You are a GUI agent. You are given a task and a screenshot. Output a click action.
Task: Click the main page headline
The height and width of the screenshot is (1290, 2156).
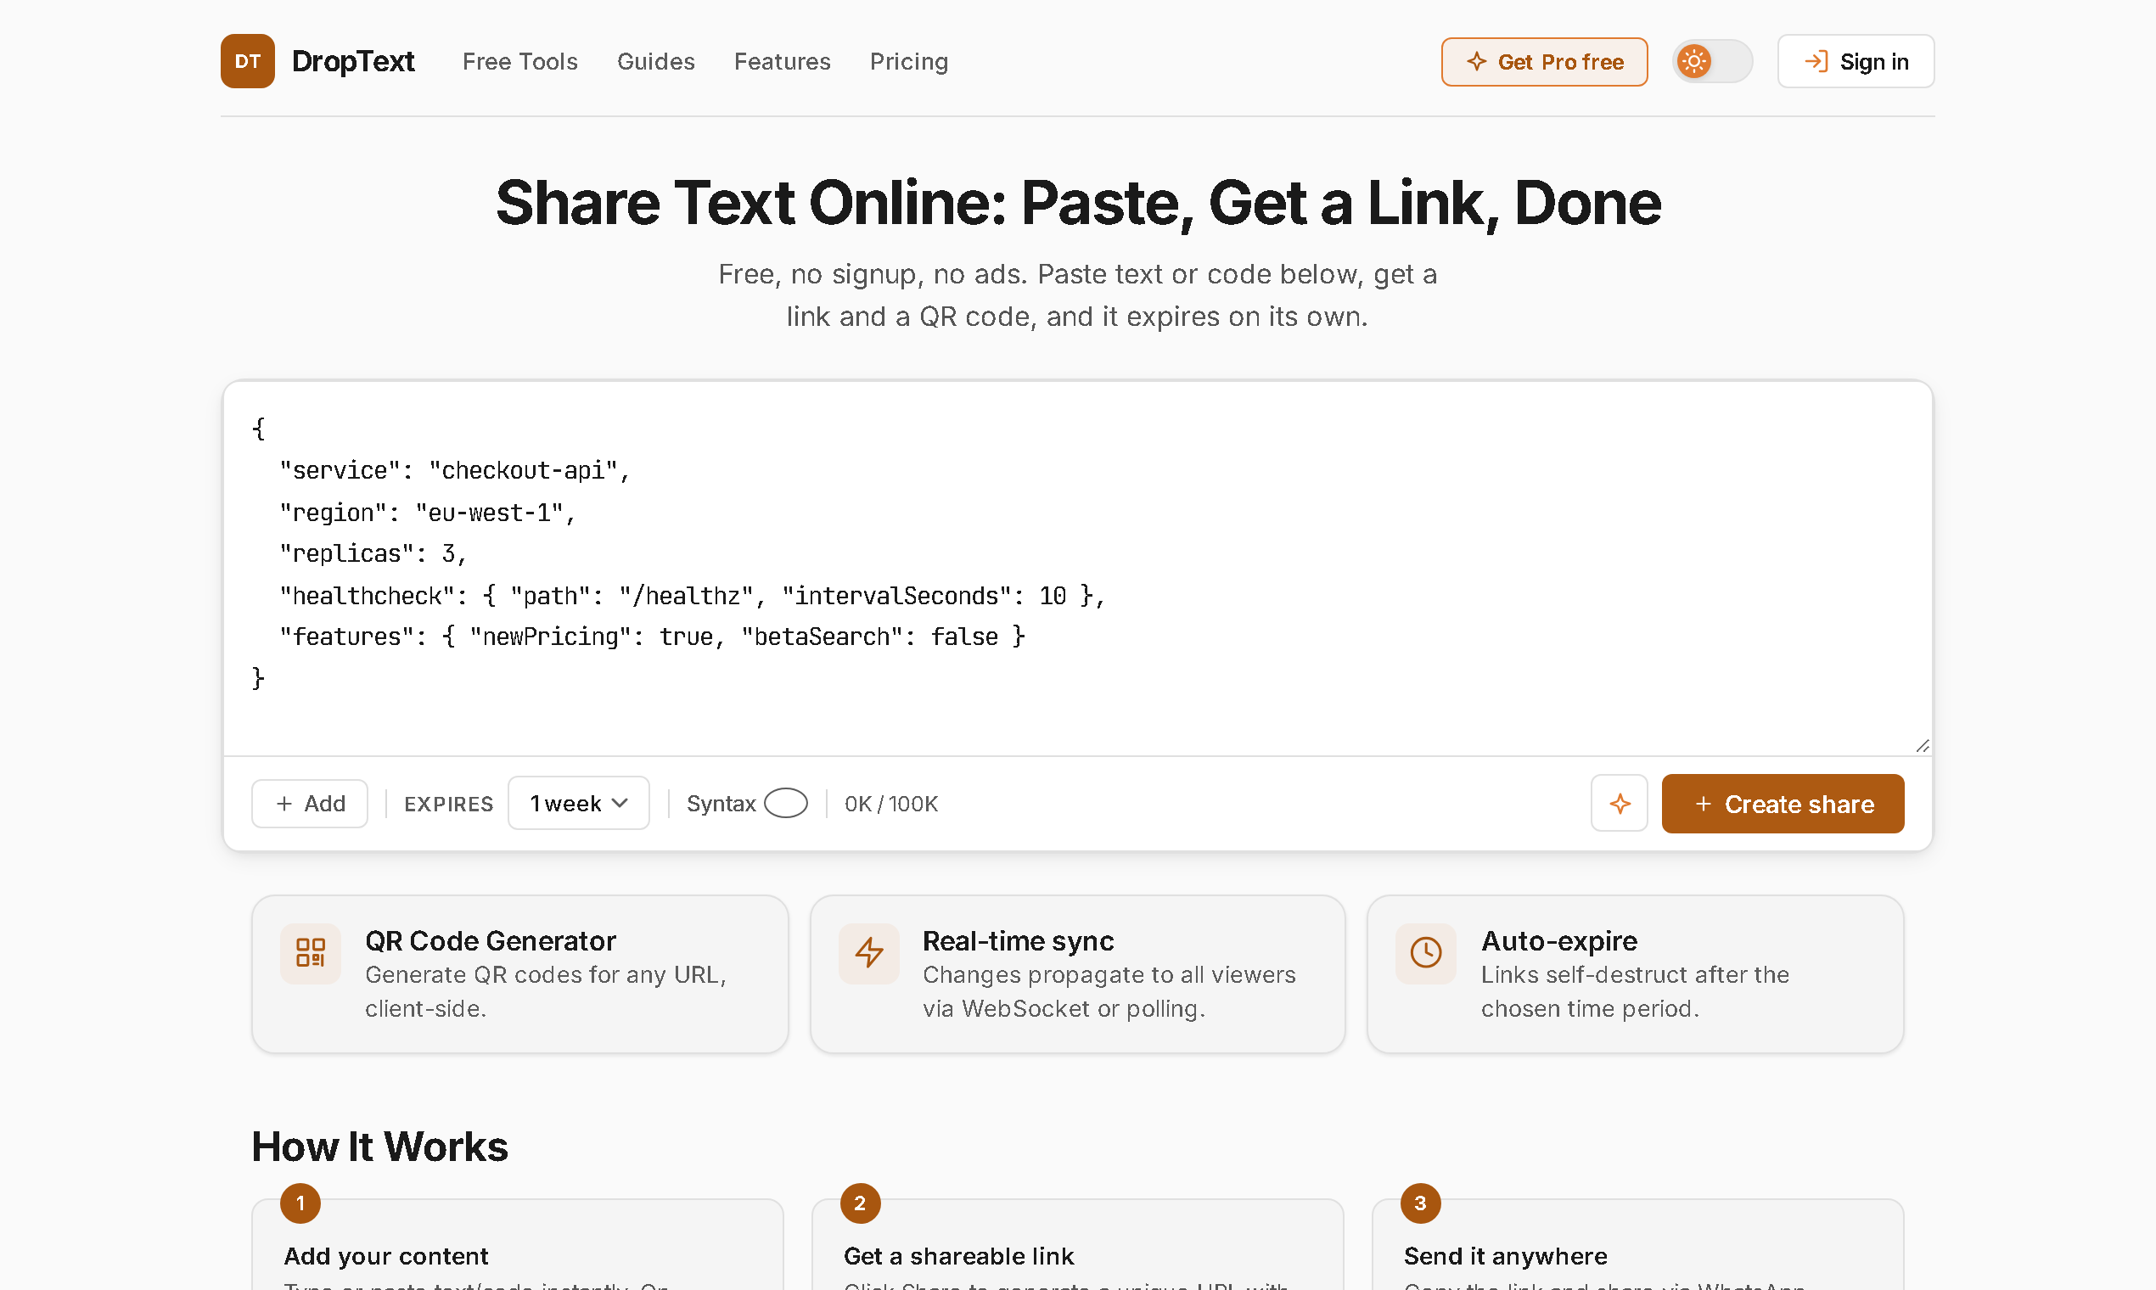pyautogui.click(x=1078, y=204)
